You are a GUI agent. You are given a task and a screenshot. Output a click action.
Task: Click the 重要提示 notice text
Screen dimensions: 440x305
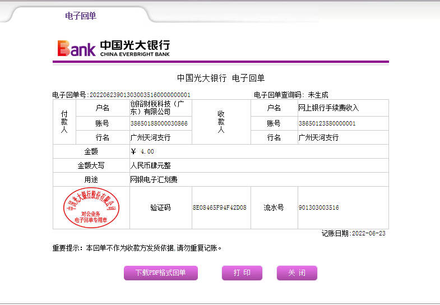(137, 247)
